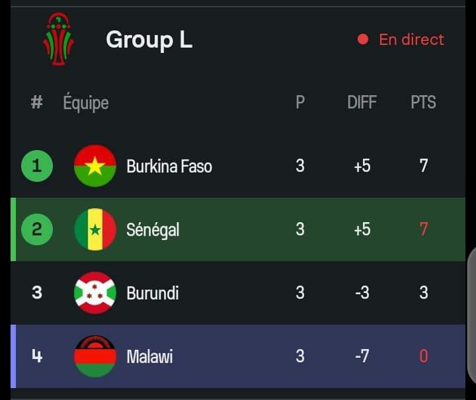Screen dimensions: 476x400
Task: Click the Malawi flag icon
Action: (x=95, y=356)
